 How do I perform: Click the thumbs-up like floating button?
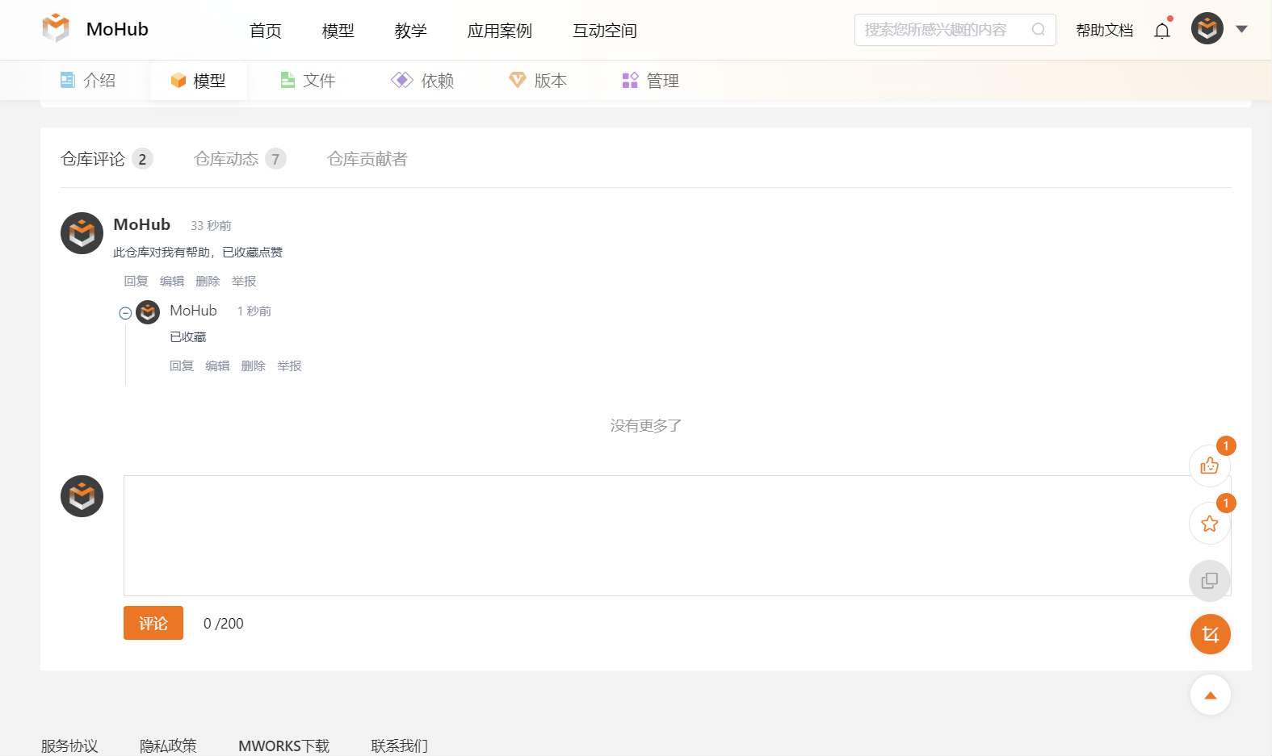(x=1210, y=466)
